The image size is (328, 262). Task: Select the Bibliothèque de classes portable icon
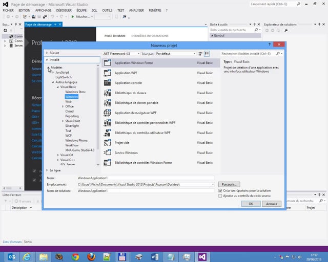pyautogui.click(x=107, y=102)
